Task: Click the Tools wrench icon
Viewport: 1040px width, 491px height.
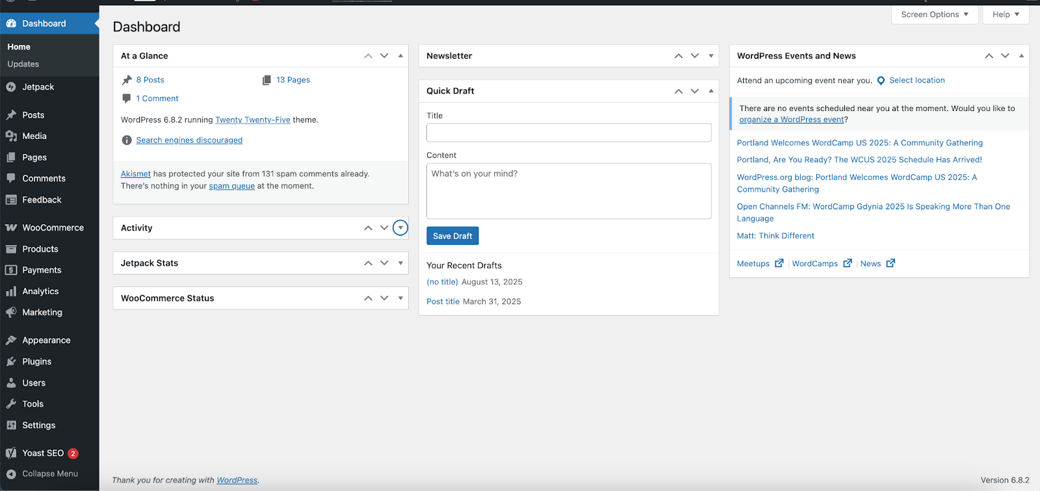Action: pyautogui.click(x=11, y=404)
